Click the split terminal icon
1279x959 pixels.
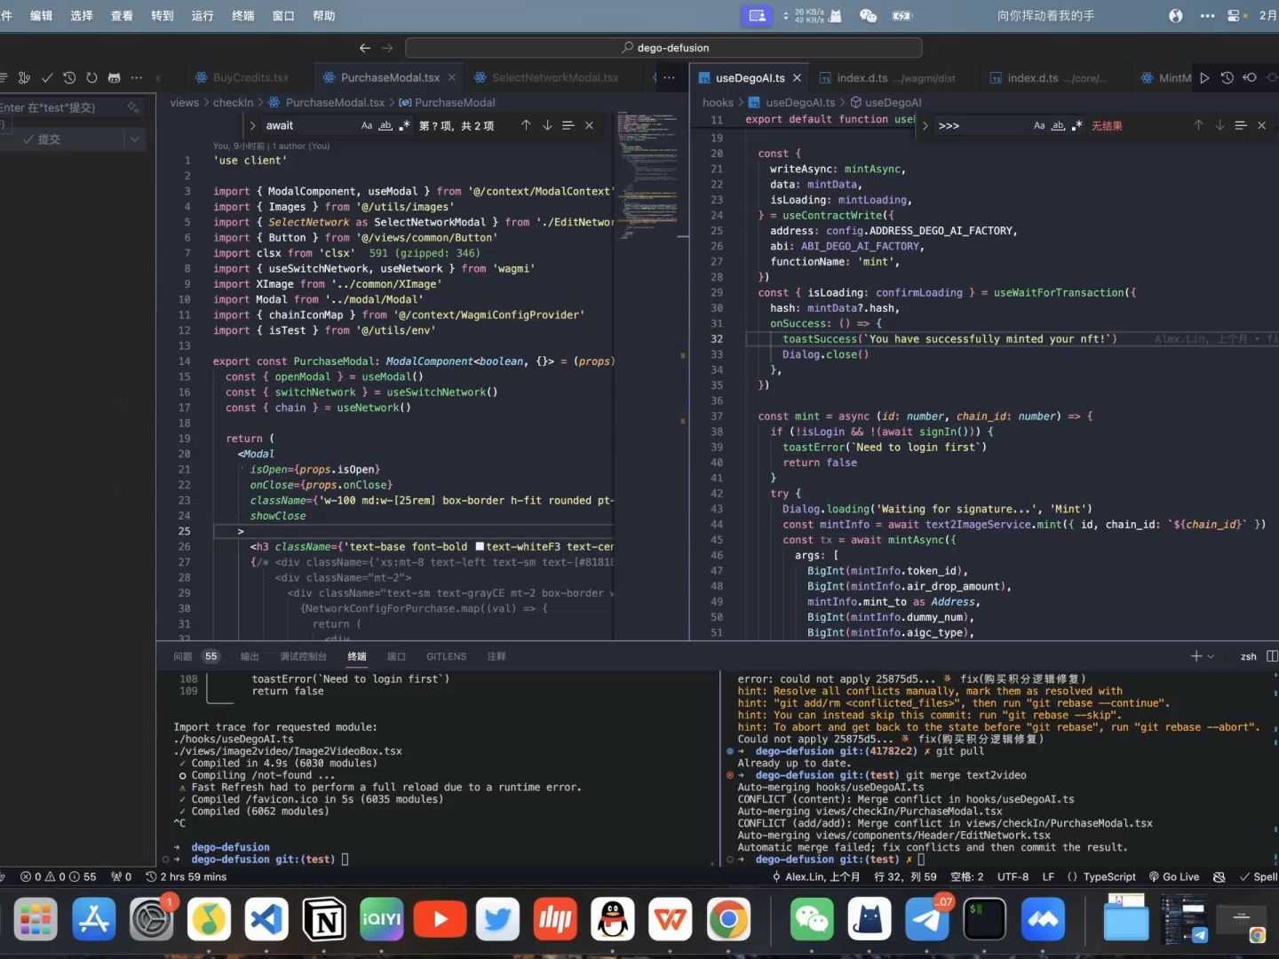(1272, 656)
